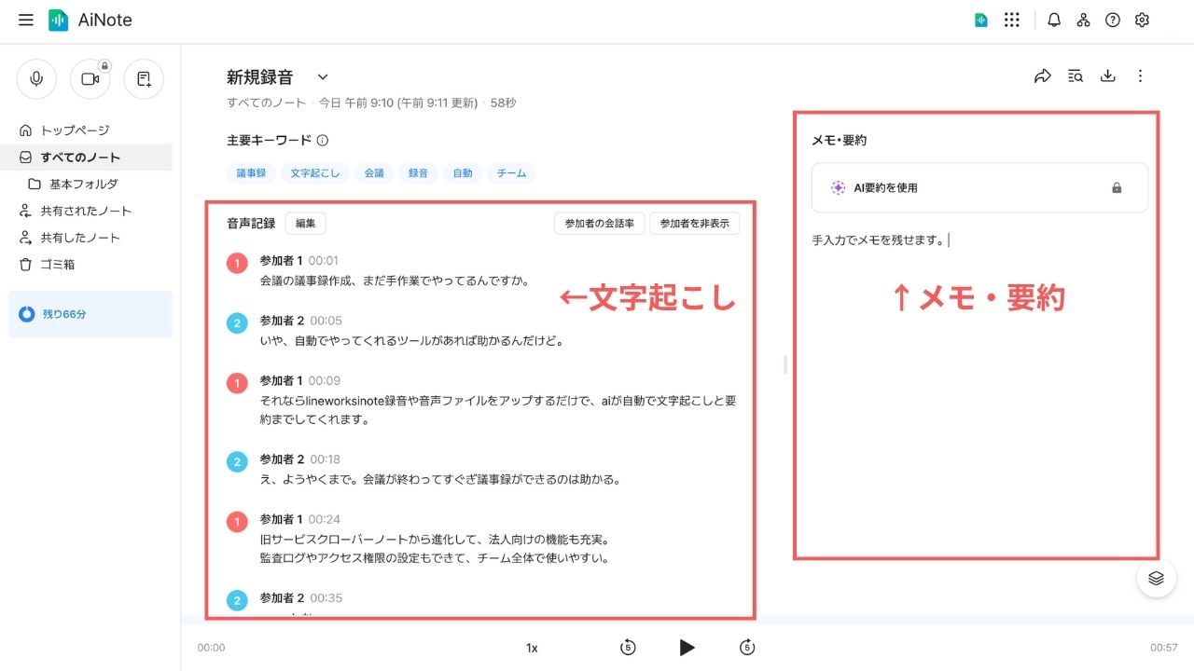Viewport: 1194px width, 671px height.
Task: Open the floating layers button
Action: [x=1156, y=578]
